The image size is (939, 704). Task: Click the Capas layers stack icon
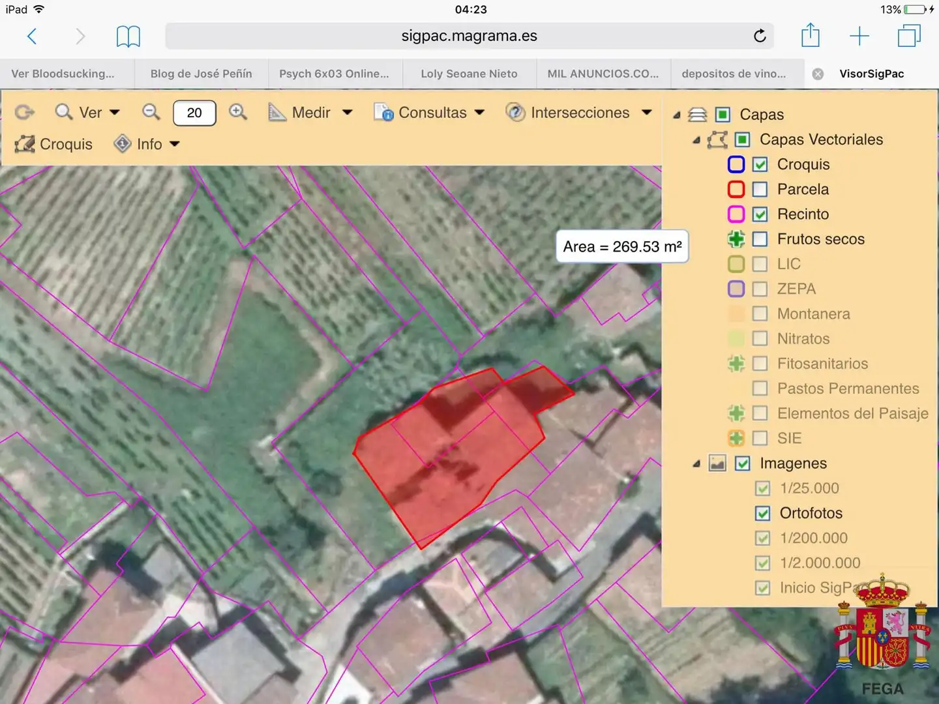point(698,115)
